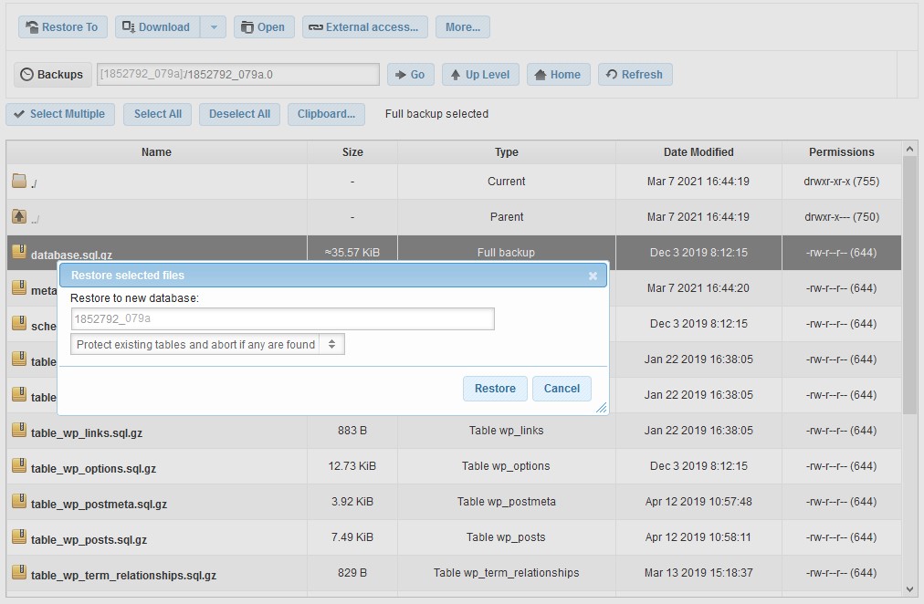Click the Restore to new database field
The image size is (924, 604).
click(x=282, y=318)
